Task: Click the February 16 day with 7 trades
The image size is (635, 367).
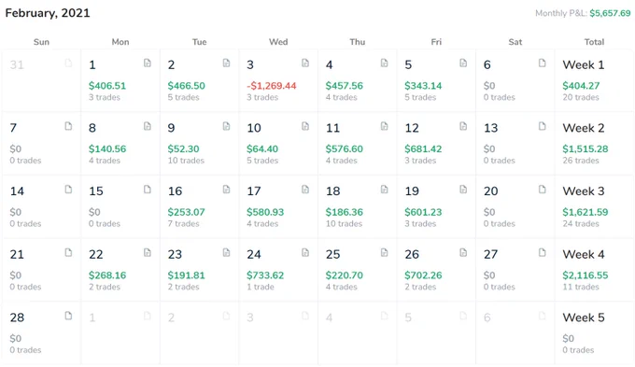Action: click(x=199, y=207)
